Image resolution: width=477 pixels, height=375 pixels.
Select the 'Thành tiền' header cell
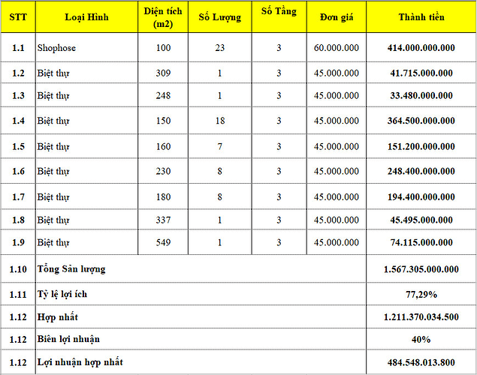click(x=421, y=17)
